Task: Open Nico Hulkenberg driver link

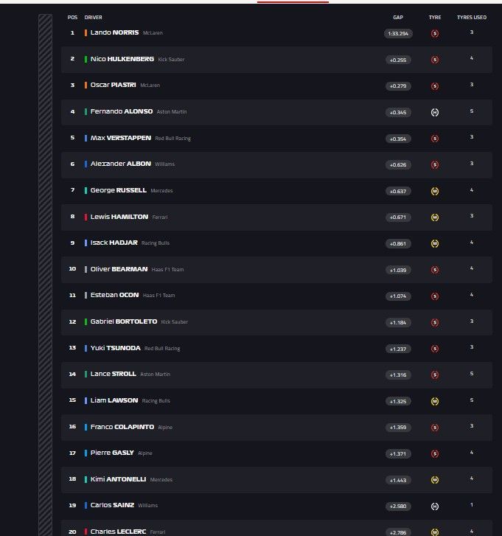Action: click(122, 59)
